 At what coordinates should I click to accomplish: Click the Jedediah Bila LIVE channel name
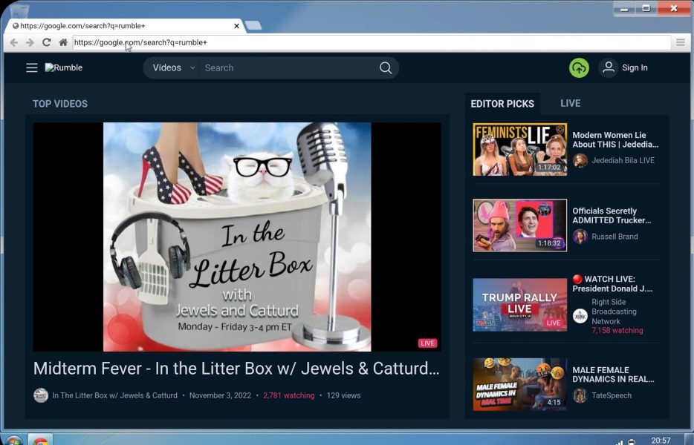pos(623,160)
